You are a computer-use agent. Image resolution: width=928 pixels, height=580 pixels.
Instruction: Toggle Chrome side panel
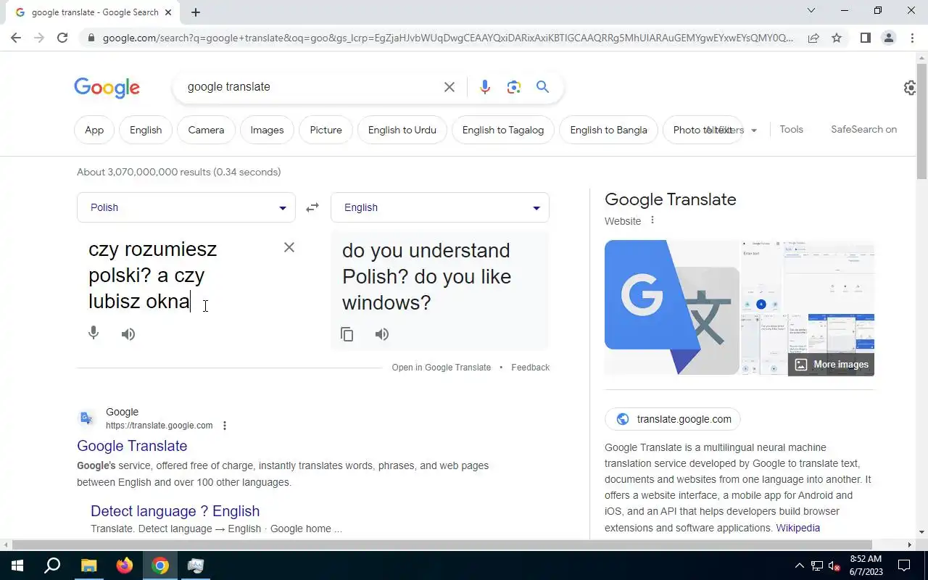click(865, 38)
